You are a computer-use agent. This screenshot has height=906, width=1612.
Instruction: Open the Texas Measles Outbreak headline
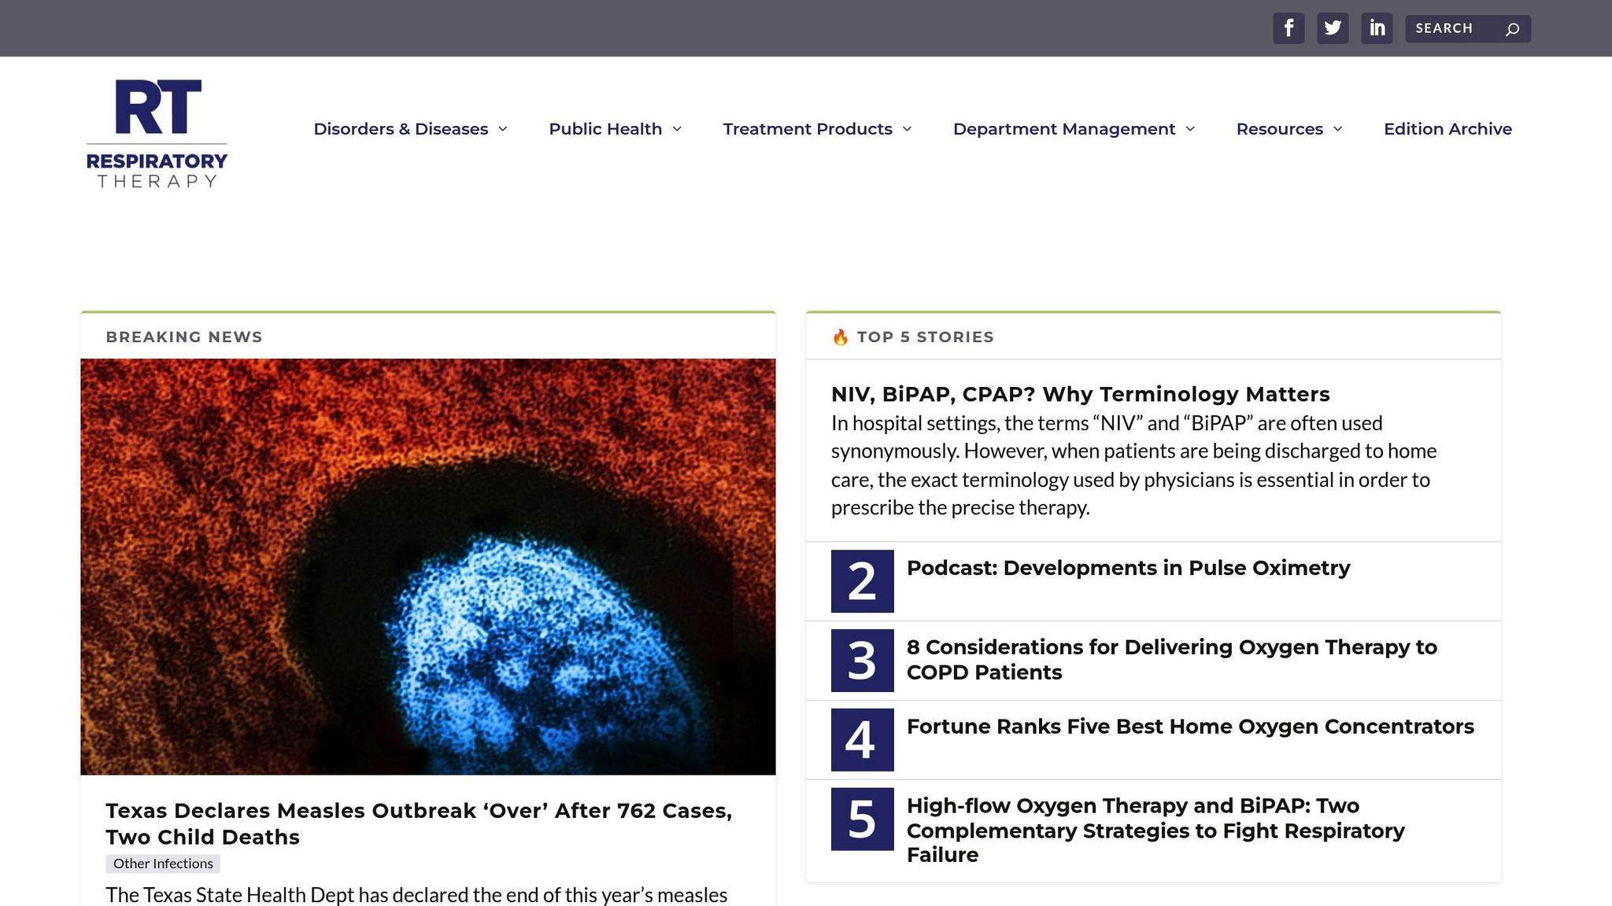[x=419, y=823]
